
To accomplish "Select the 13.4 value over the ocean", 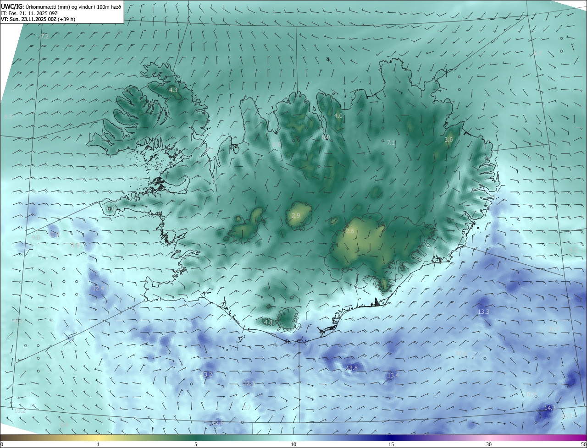I will tap(393, 376).
